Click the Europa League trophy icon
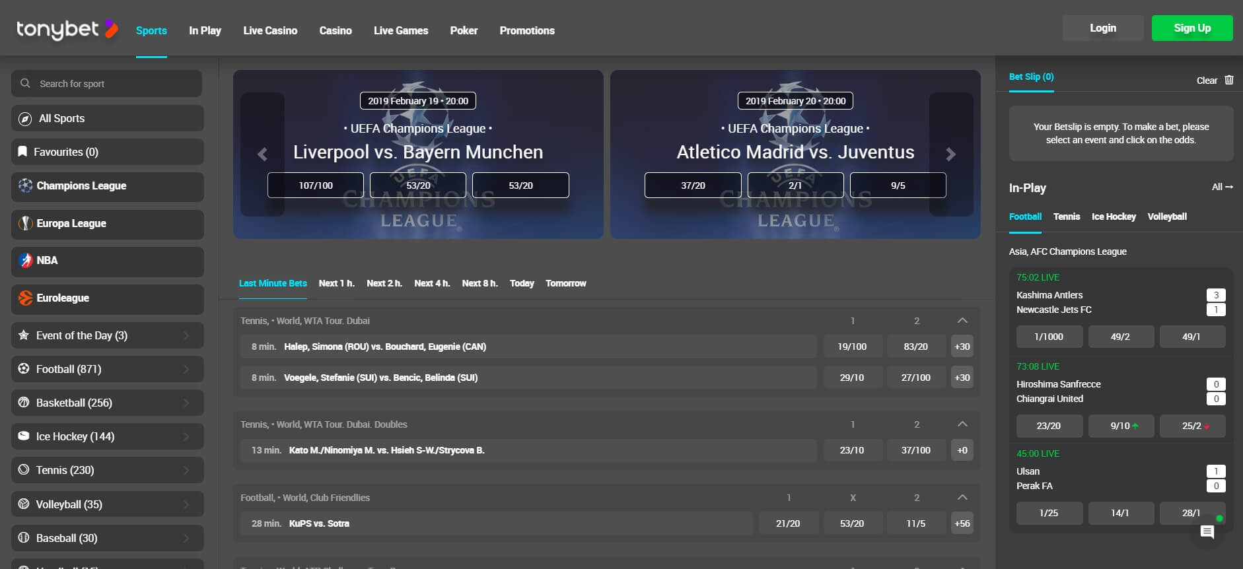This screenshot has width=1243, height=569. tap(25, 223)
